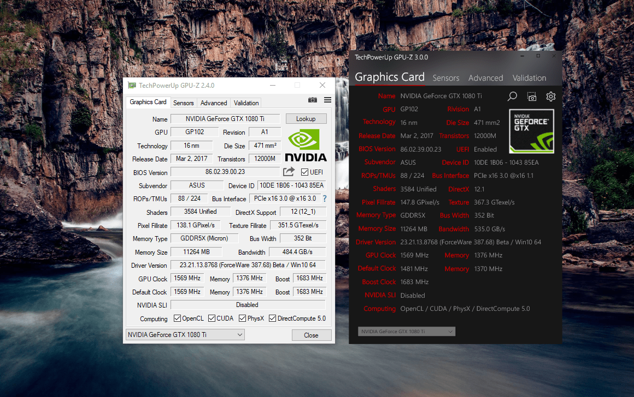Click the ROPs/TMUs 88 / 224 field in GPU-Z 2.4.0
The width and height of the screenshot is (634, 397).
189,198
